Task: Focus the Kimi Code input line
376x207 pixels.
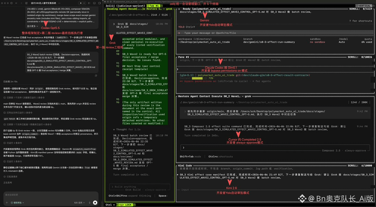Action: pos(275,190)
